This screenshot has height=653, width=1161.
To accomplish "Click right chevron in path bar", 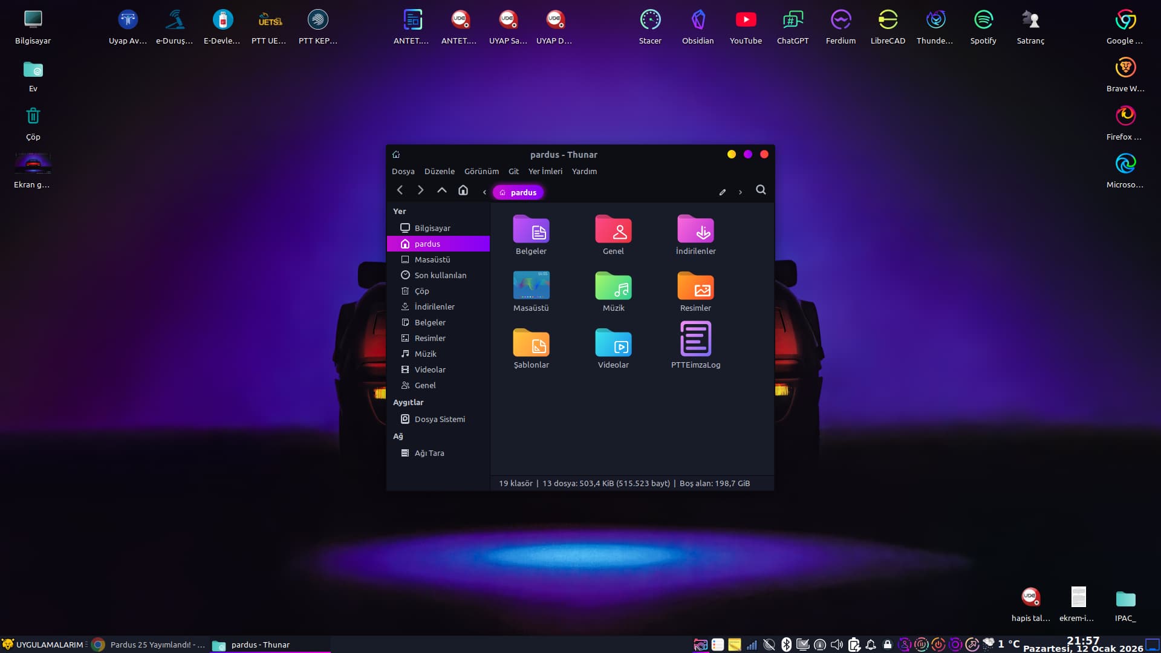I will coord(740,192).
